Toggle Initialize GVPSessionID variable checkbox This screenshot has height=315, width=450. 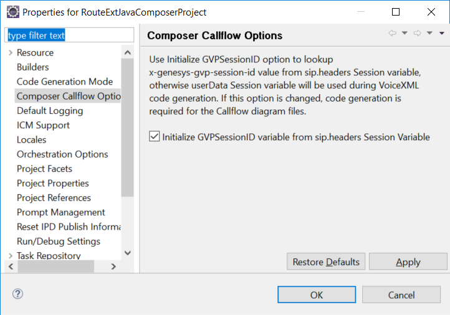pyautogui.click(x=155, y=136)
